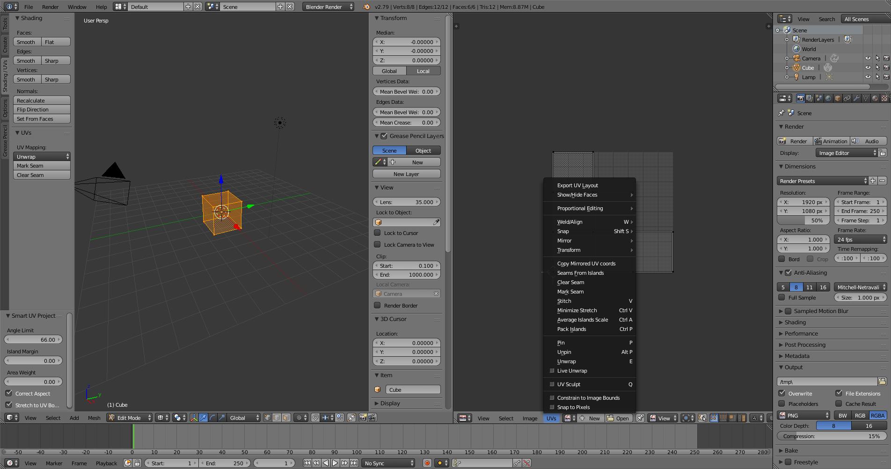This screenshot has height=469, width=891.
Task: Toggle Camera visibility eye in outliner
Action: (868, 59)
